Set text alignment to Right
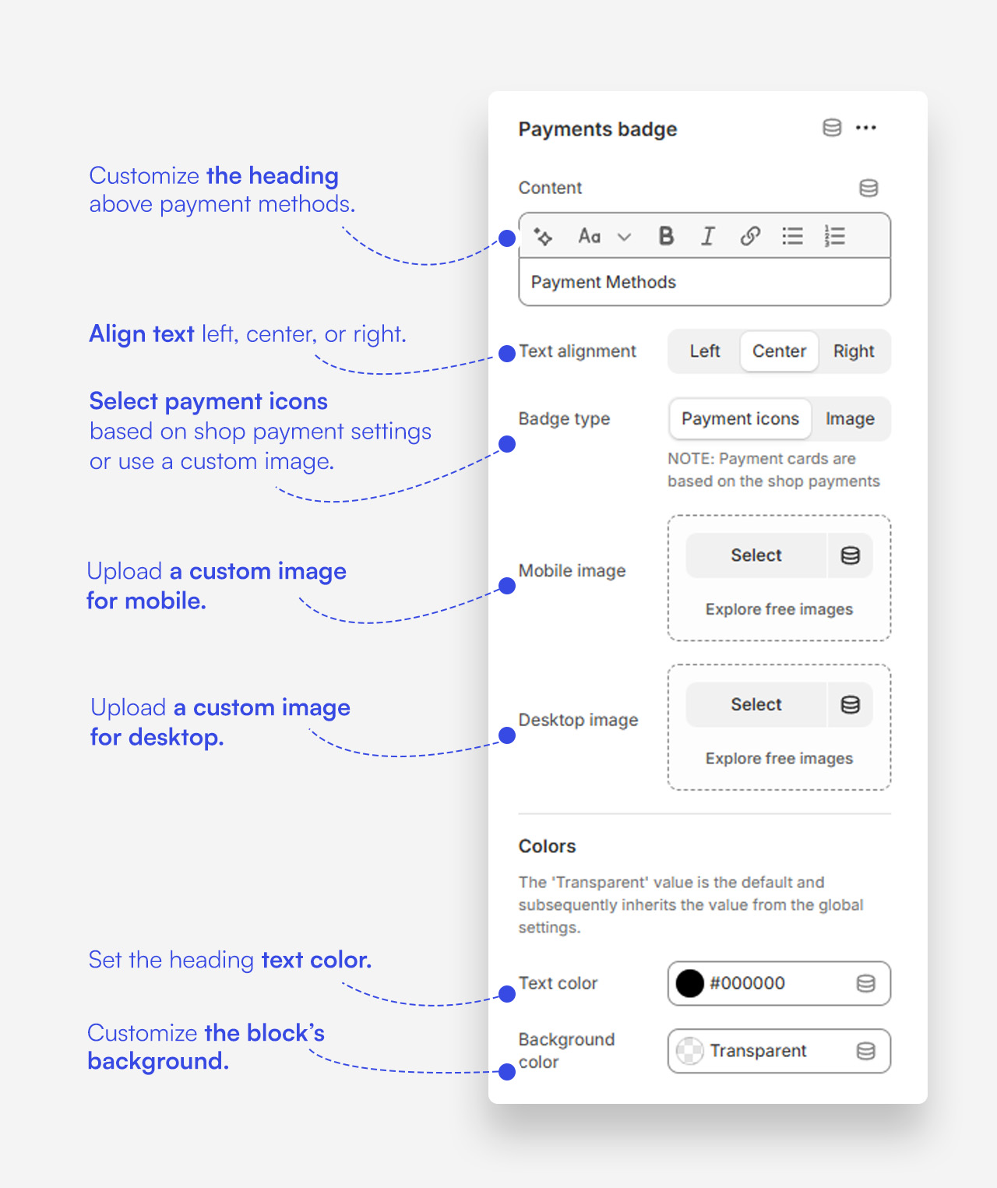The height and width of the screenshot is (1188, 997). click(854, 351)
